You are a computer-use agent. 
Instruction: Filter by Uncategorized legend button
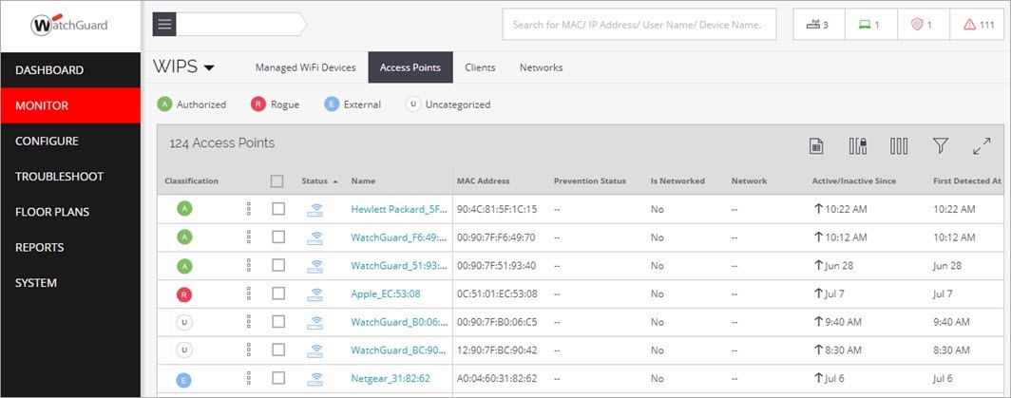[448, 104]
